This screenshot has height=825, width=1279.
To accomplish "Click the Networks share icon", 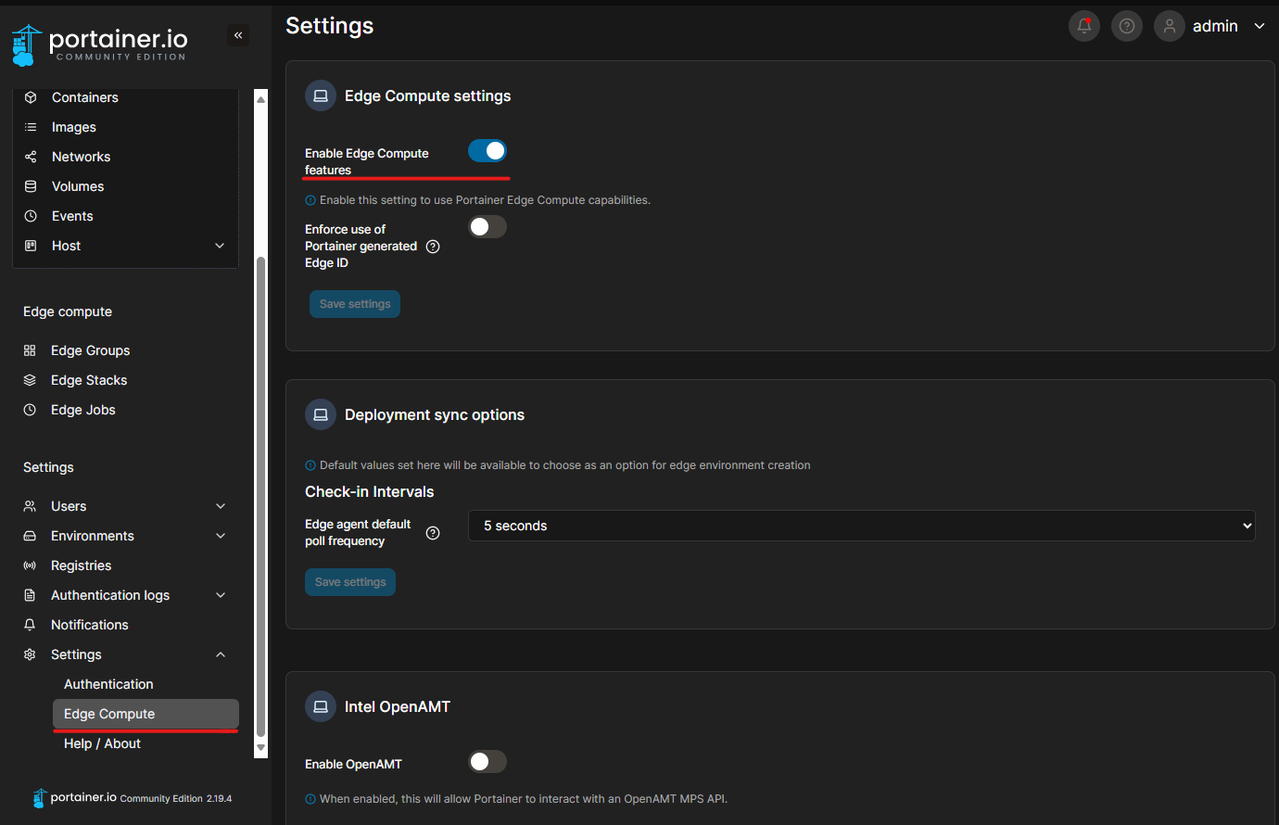I will (31, 157).
